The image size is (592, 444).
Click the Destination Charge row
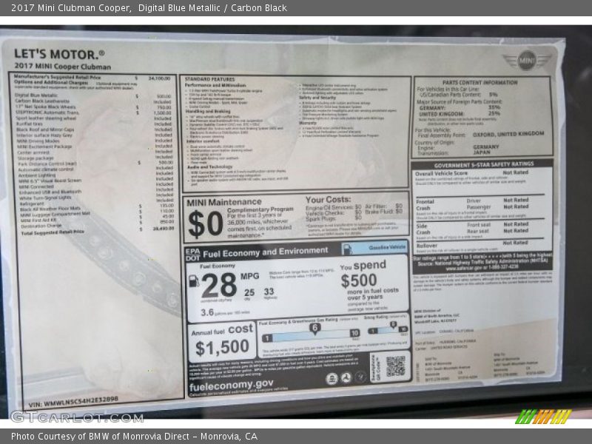tap(98, 226)
